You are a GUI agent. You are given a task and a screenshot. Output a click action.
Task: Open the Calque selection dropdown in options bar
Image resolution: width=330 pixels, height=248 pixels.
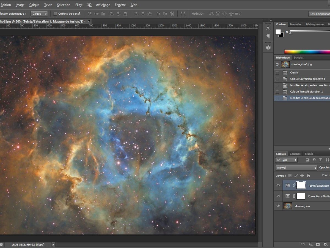(x=39, y=13)
